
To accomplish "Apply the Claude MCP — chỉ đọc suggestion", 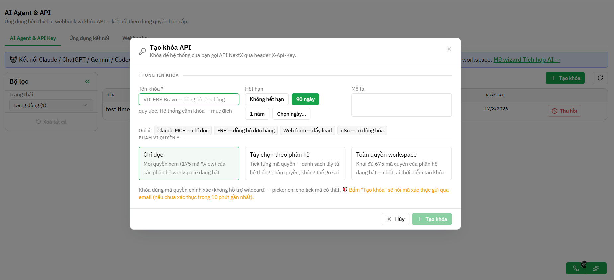I will (183, 130).
